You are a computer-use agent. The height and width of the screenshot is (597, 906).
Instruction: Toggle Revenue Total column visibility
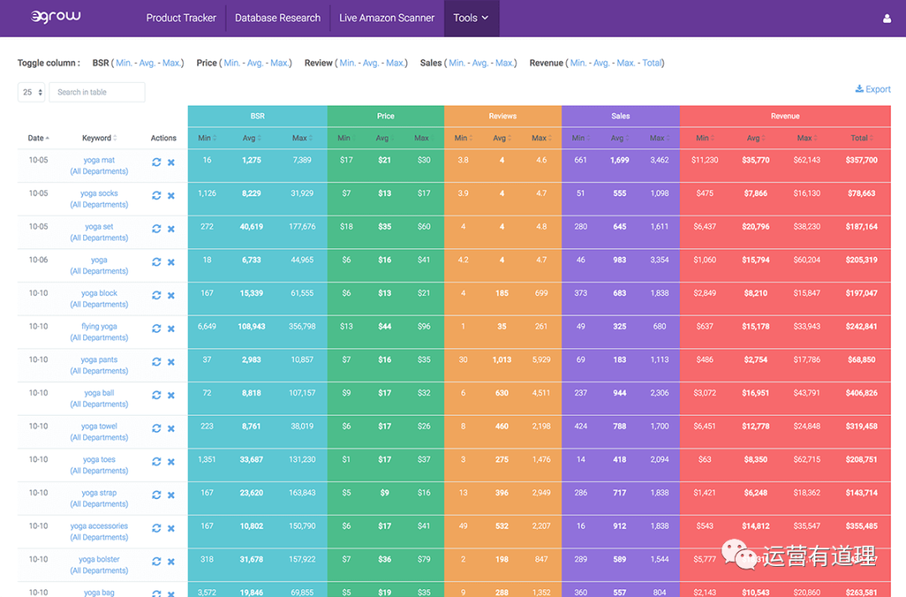point(651,63)
